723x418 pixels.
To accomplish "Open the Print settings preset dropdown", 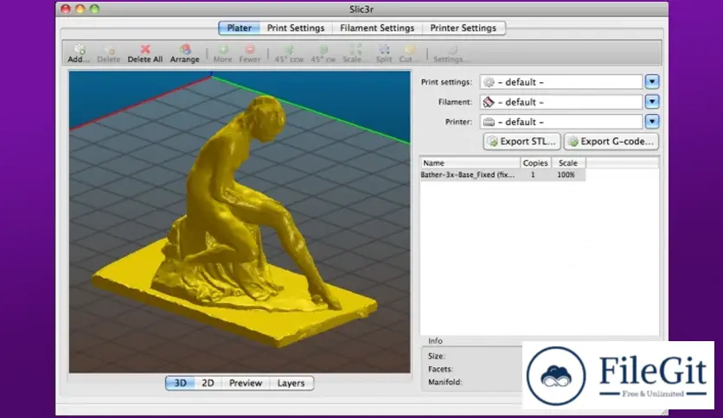I will pyautogui.click(x=561, y=82).
